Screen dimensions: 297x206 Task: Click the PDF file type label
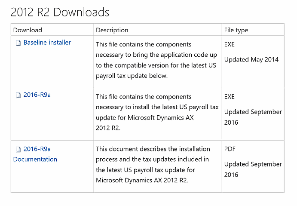point(230,149)
